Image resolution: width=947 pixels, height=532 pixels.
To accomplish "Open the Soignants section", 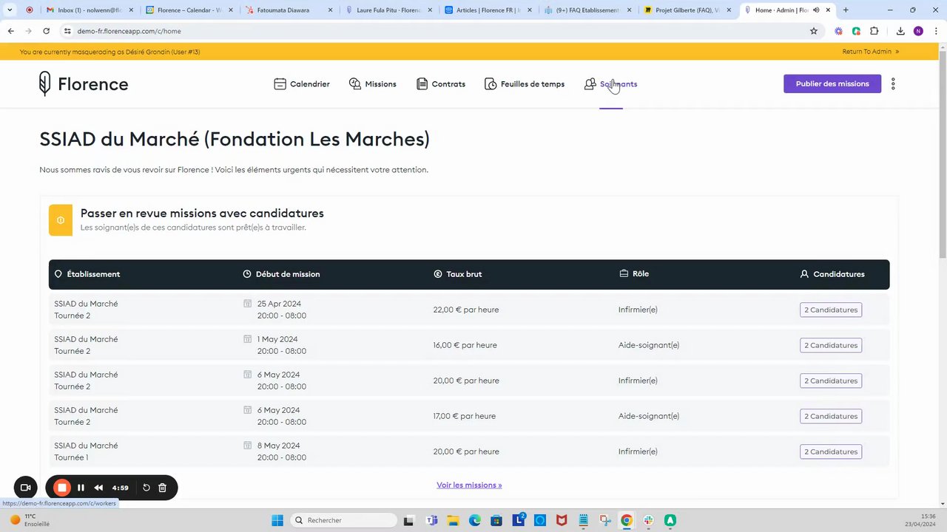I will click(x=610, y=84).
